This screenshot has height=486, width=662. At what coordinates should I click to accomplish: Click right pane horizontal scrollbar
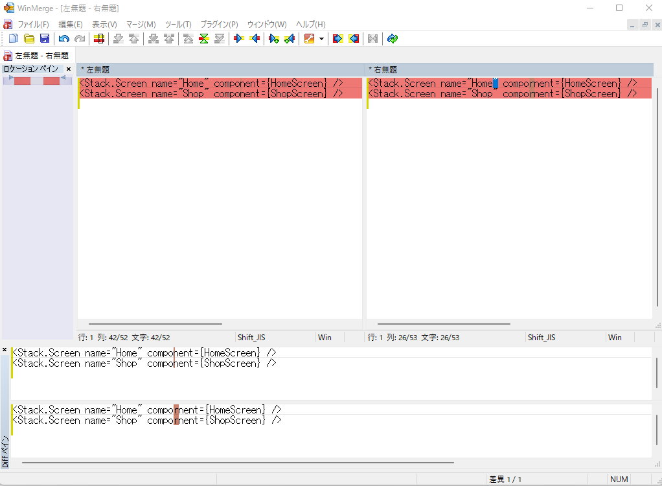443,324
